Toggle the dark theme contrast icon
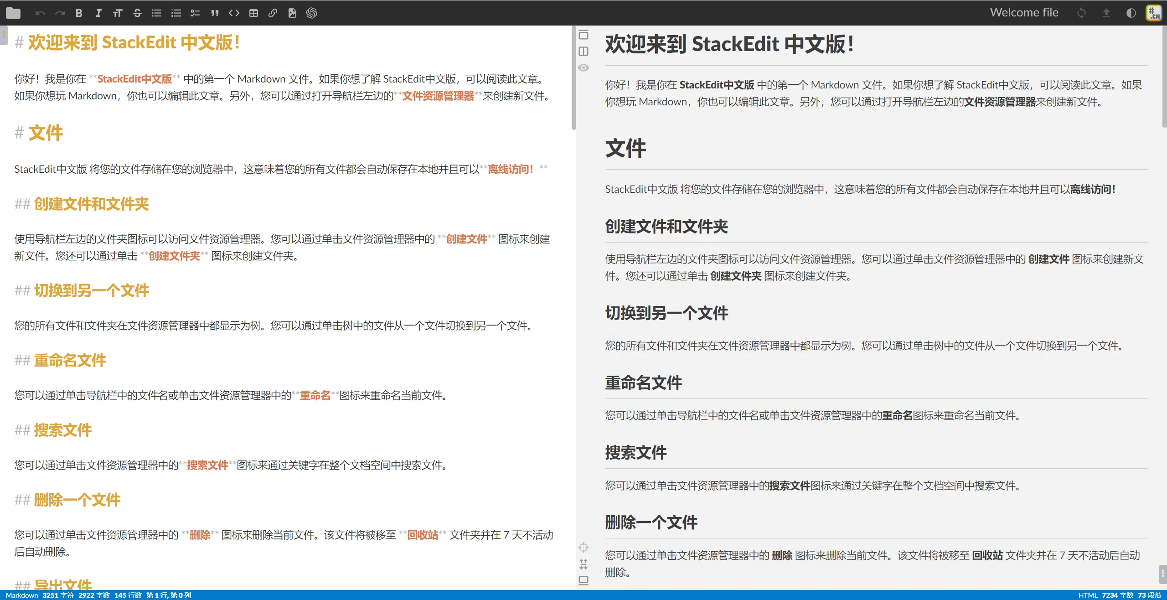Screen dimensions: 1167x600 click(x=1131, y=13)
